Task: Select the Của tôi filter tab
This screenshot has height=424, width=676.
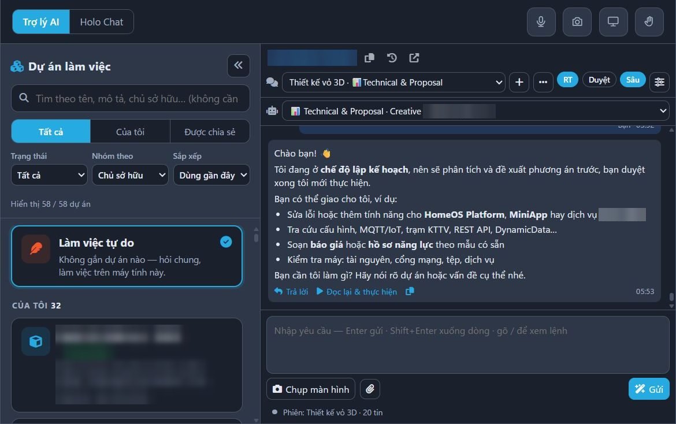Action: click(x=130, y=132)
